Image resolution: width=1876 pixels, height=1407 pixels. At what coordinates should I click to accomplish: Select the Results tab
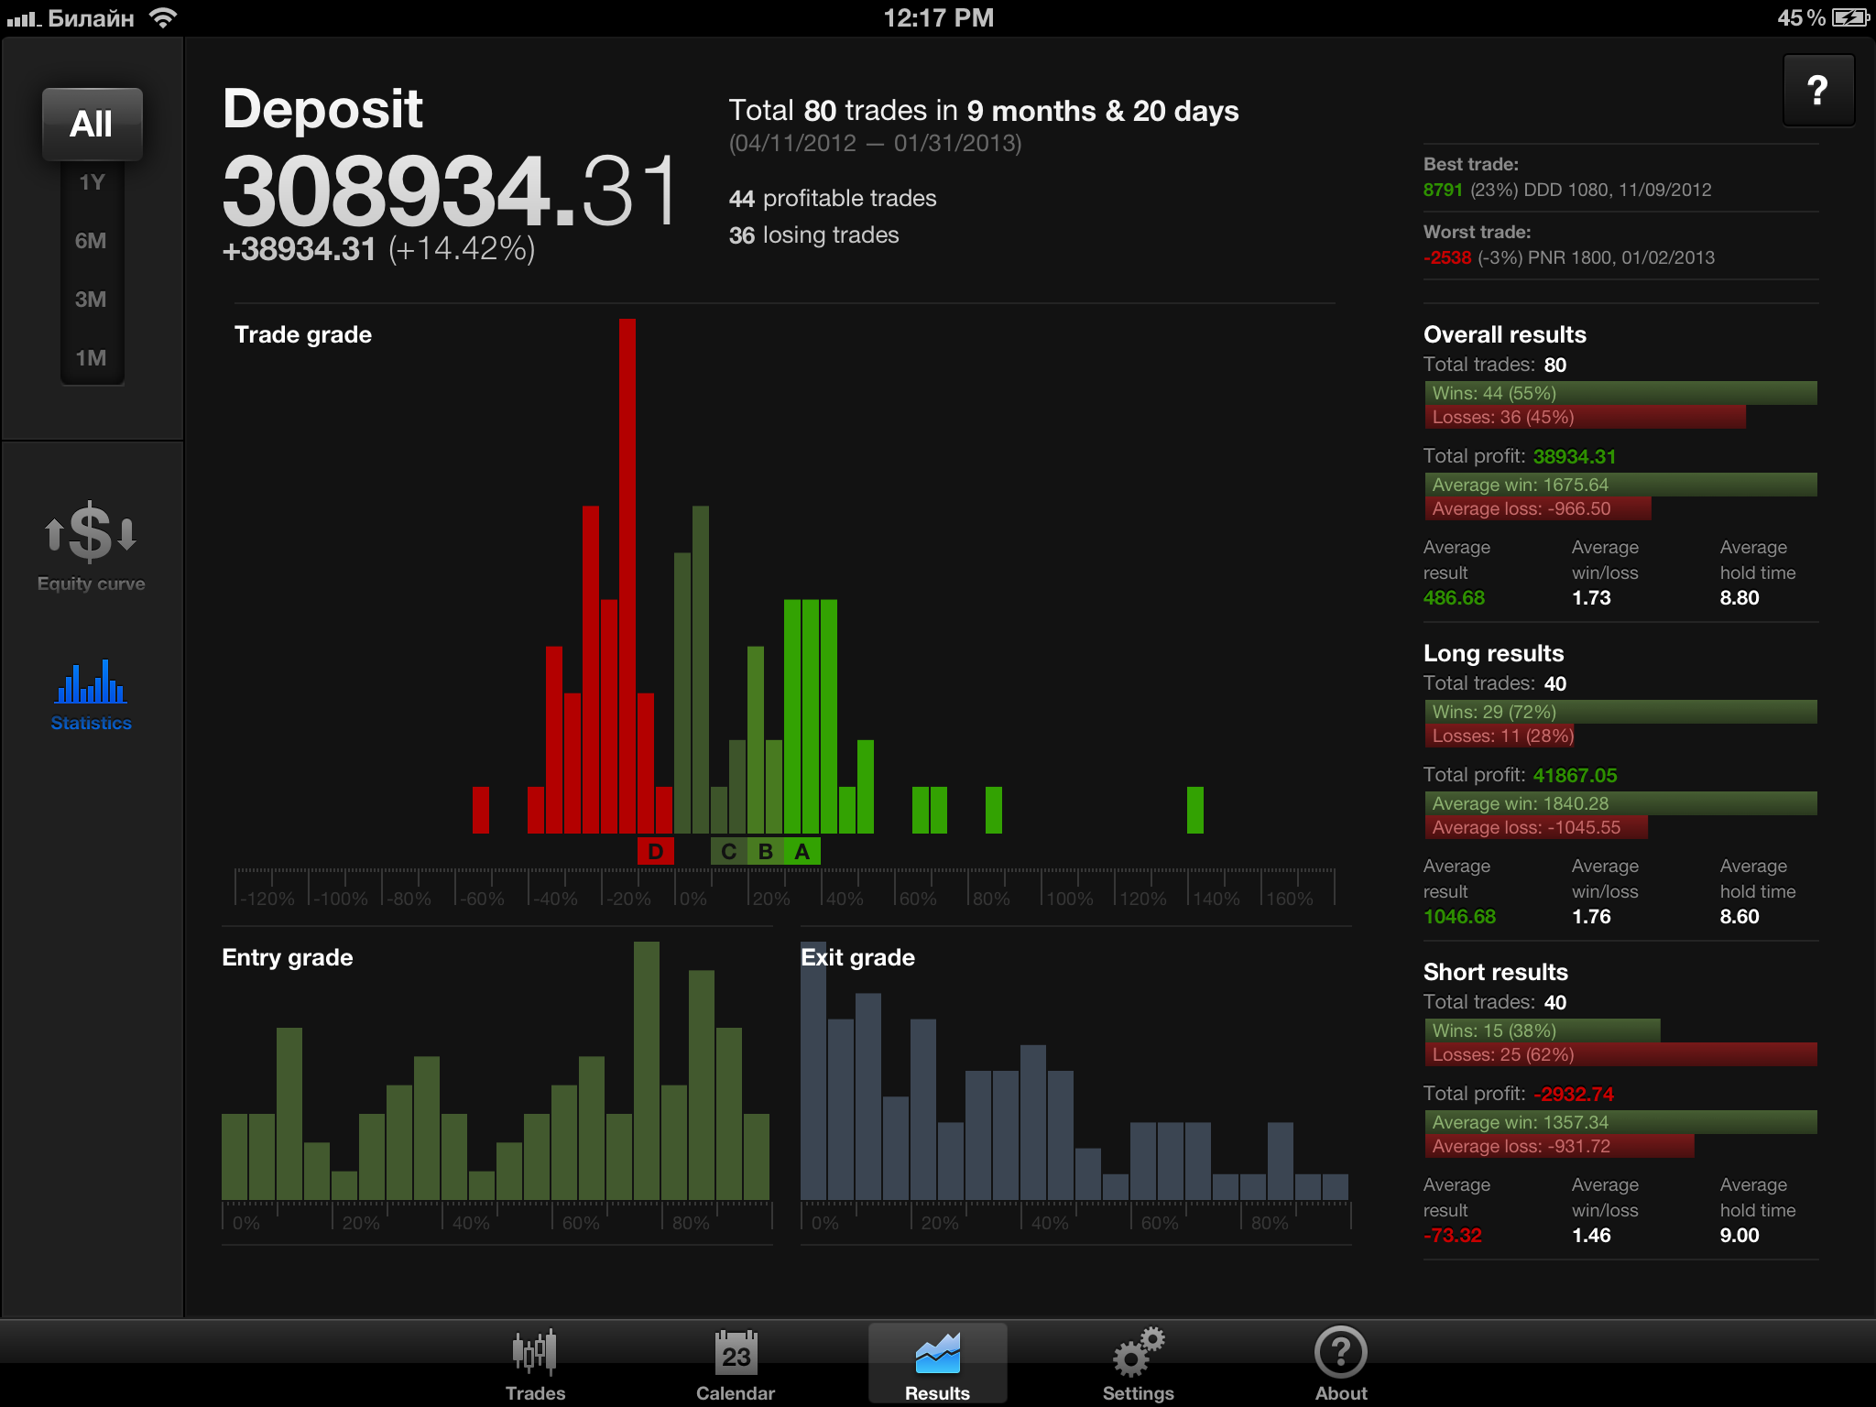[937, 1364]
